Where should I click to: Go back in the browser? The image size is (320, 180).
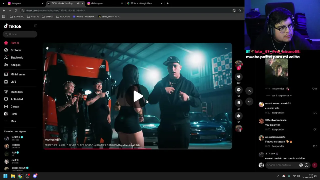pyautogui.click(x=4, y=10)
